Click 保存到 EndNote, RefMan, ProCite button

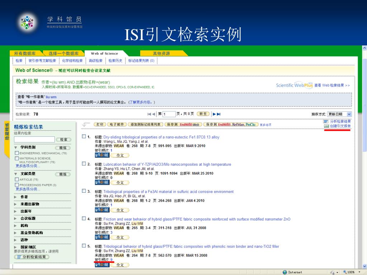(x=231, y=124)
